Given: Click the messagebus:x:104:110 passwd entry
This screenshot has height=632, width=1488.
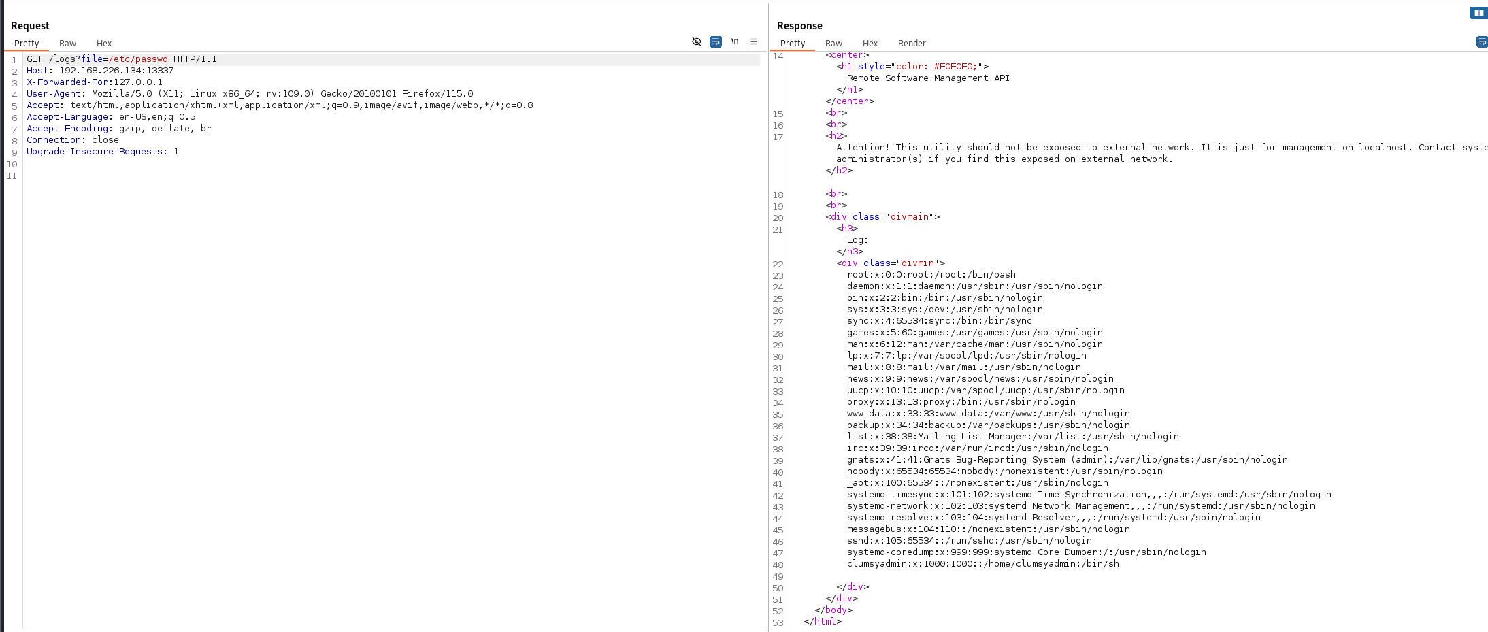Looking at the screenshot, I should click(x=989, y=529).
